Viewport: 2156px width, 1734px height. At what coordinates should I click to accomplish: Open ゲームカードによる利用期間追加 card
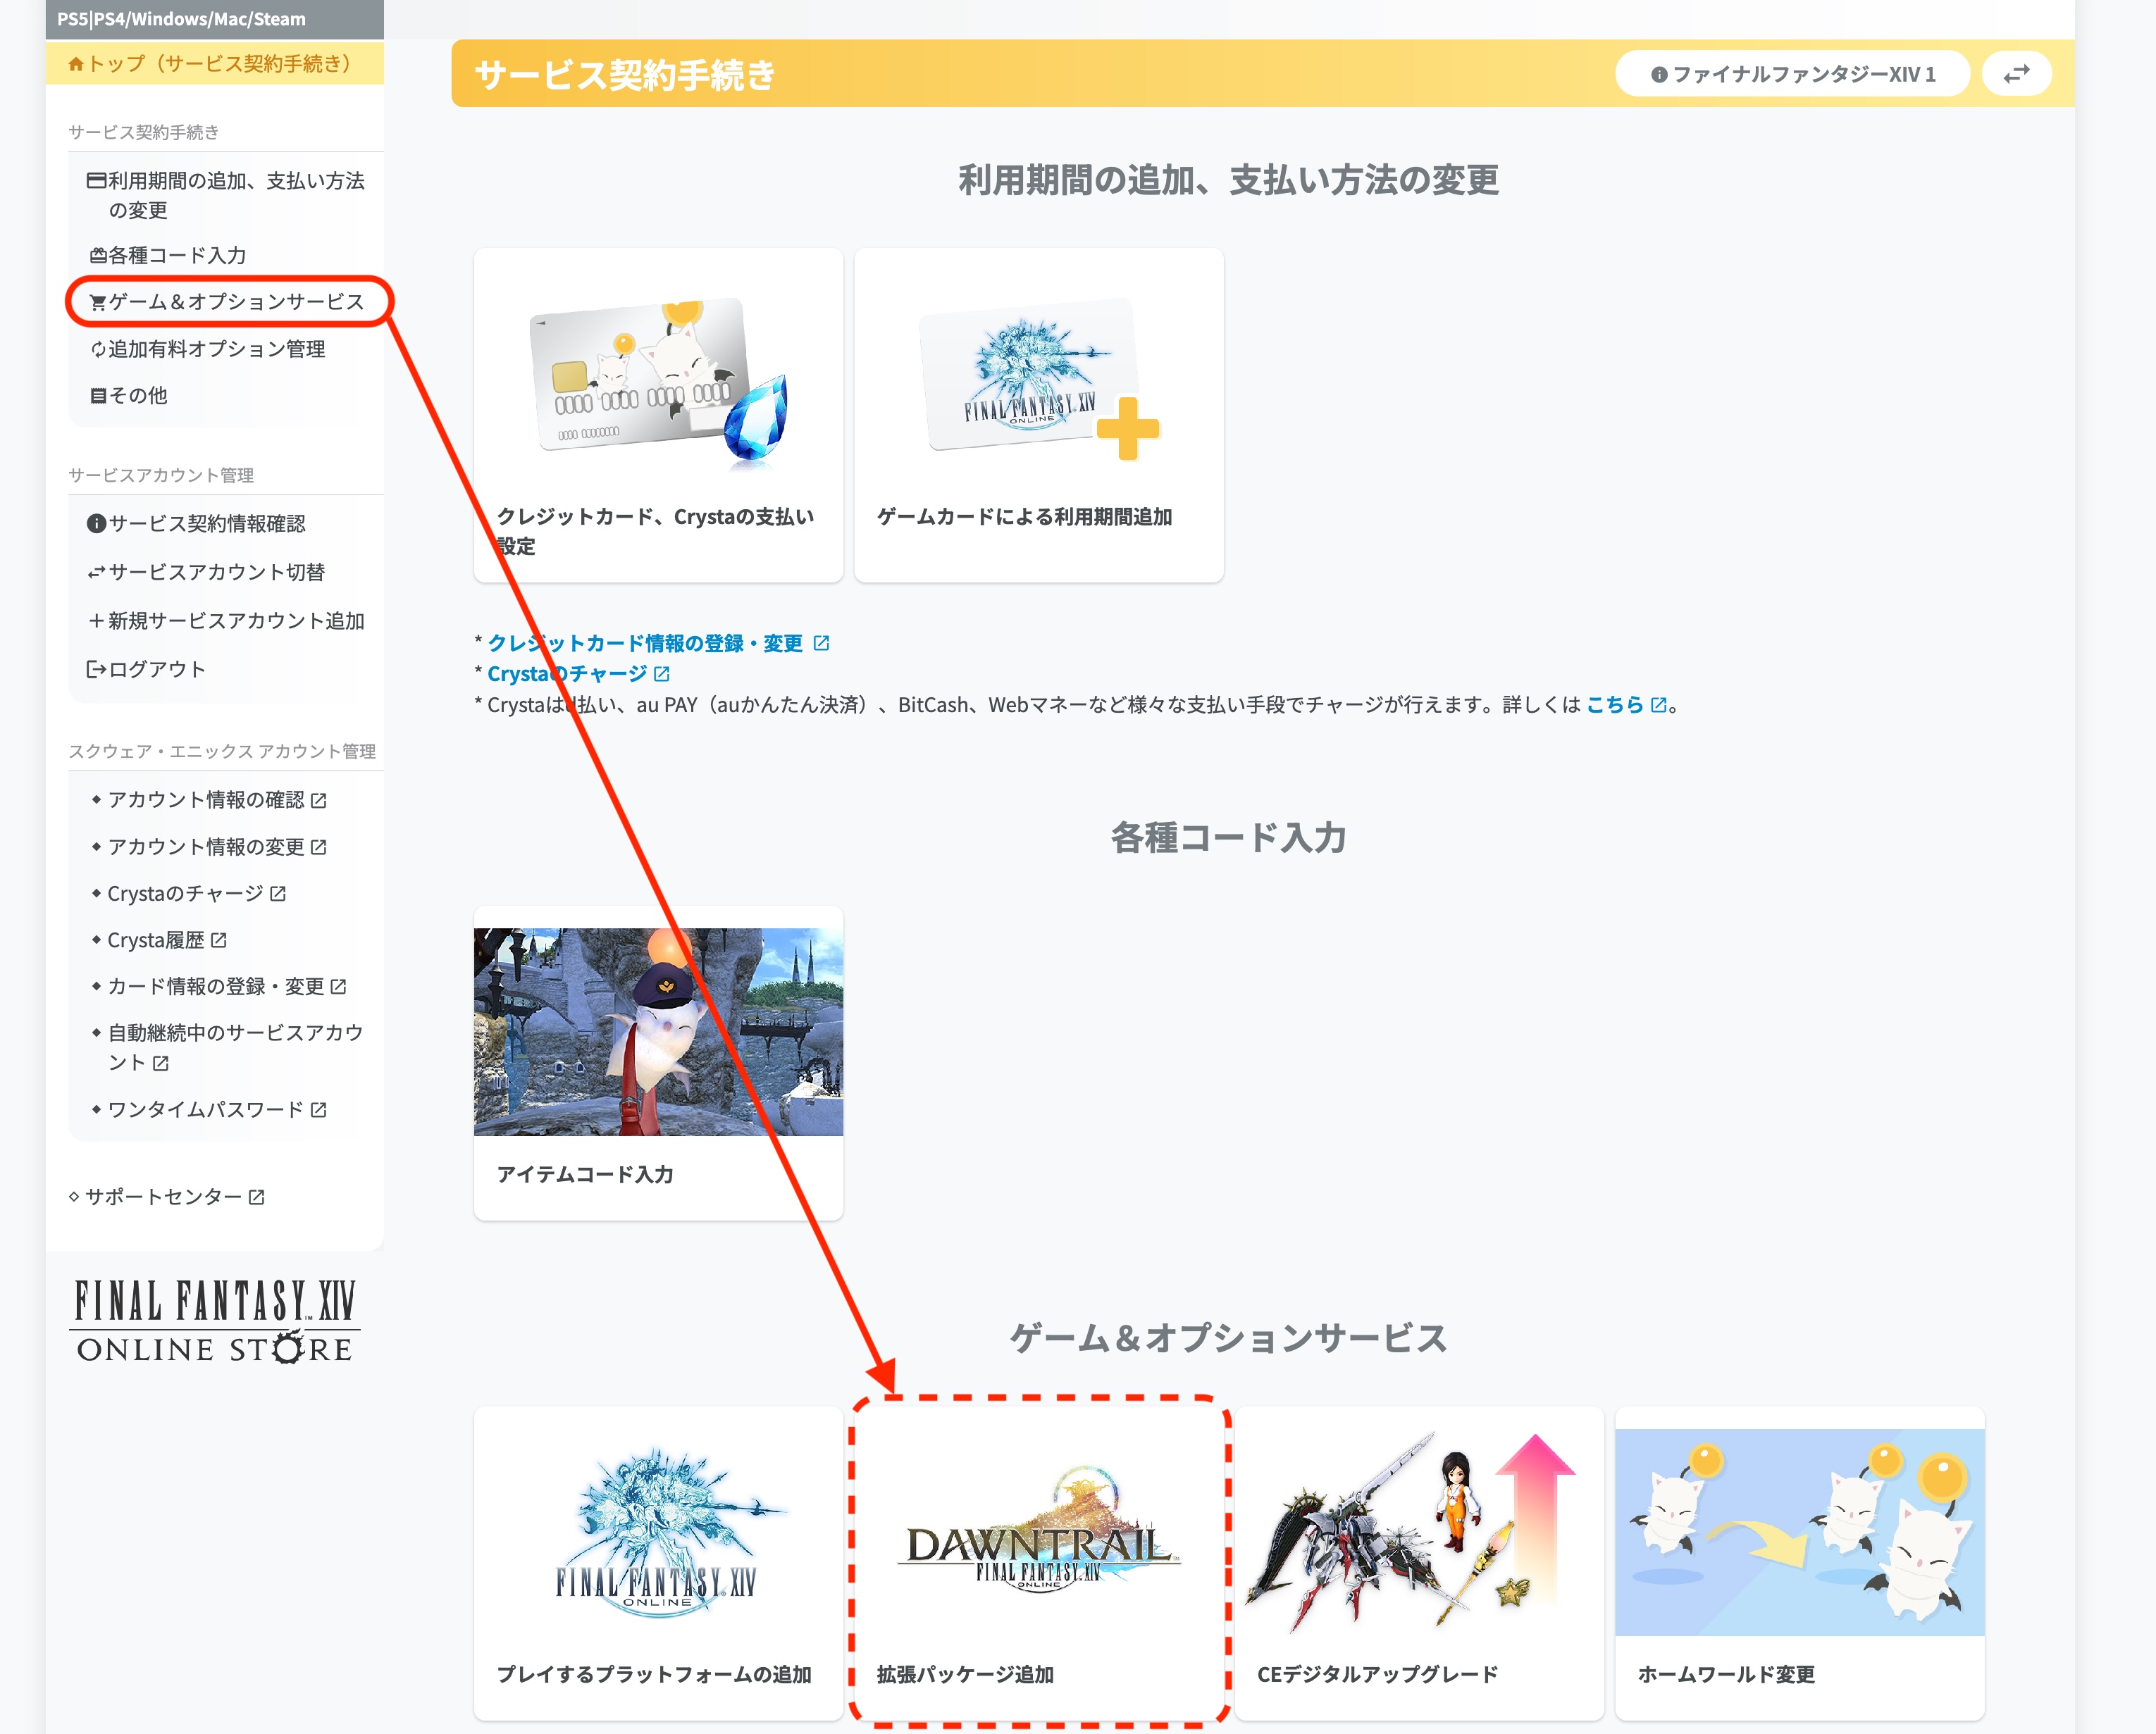[x=1038, y=415]
